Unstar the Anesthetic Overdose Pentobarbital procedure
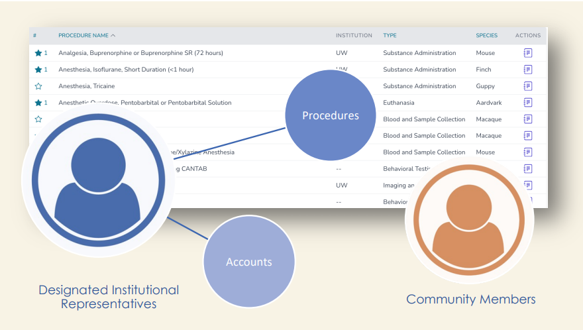Image resolution: width=583 pixels, height=330 pixels. pos(38,103)
